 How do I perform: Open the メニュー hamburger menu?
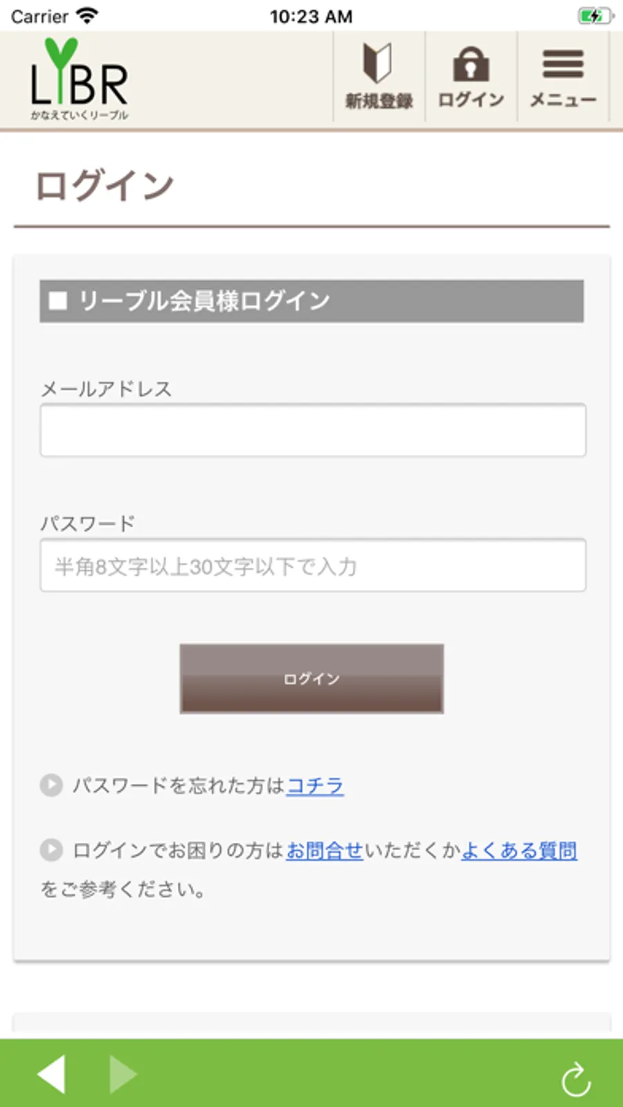tap(563, 64)
